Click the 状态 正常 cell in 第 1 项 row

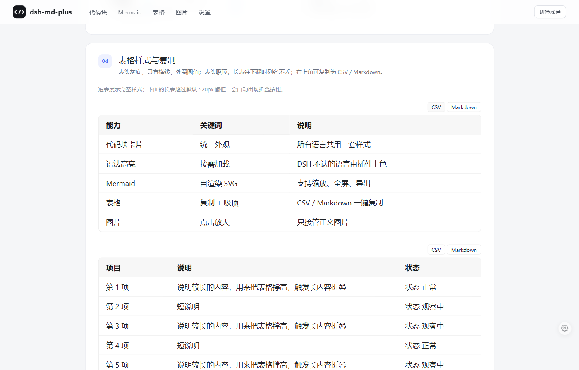click(439, 287)
